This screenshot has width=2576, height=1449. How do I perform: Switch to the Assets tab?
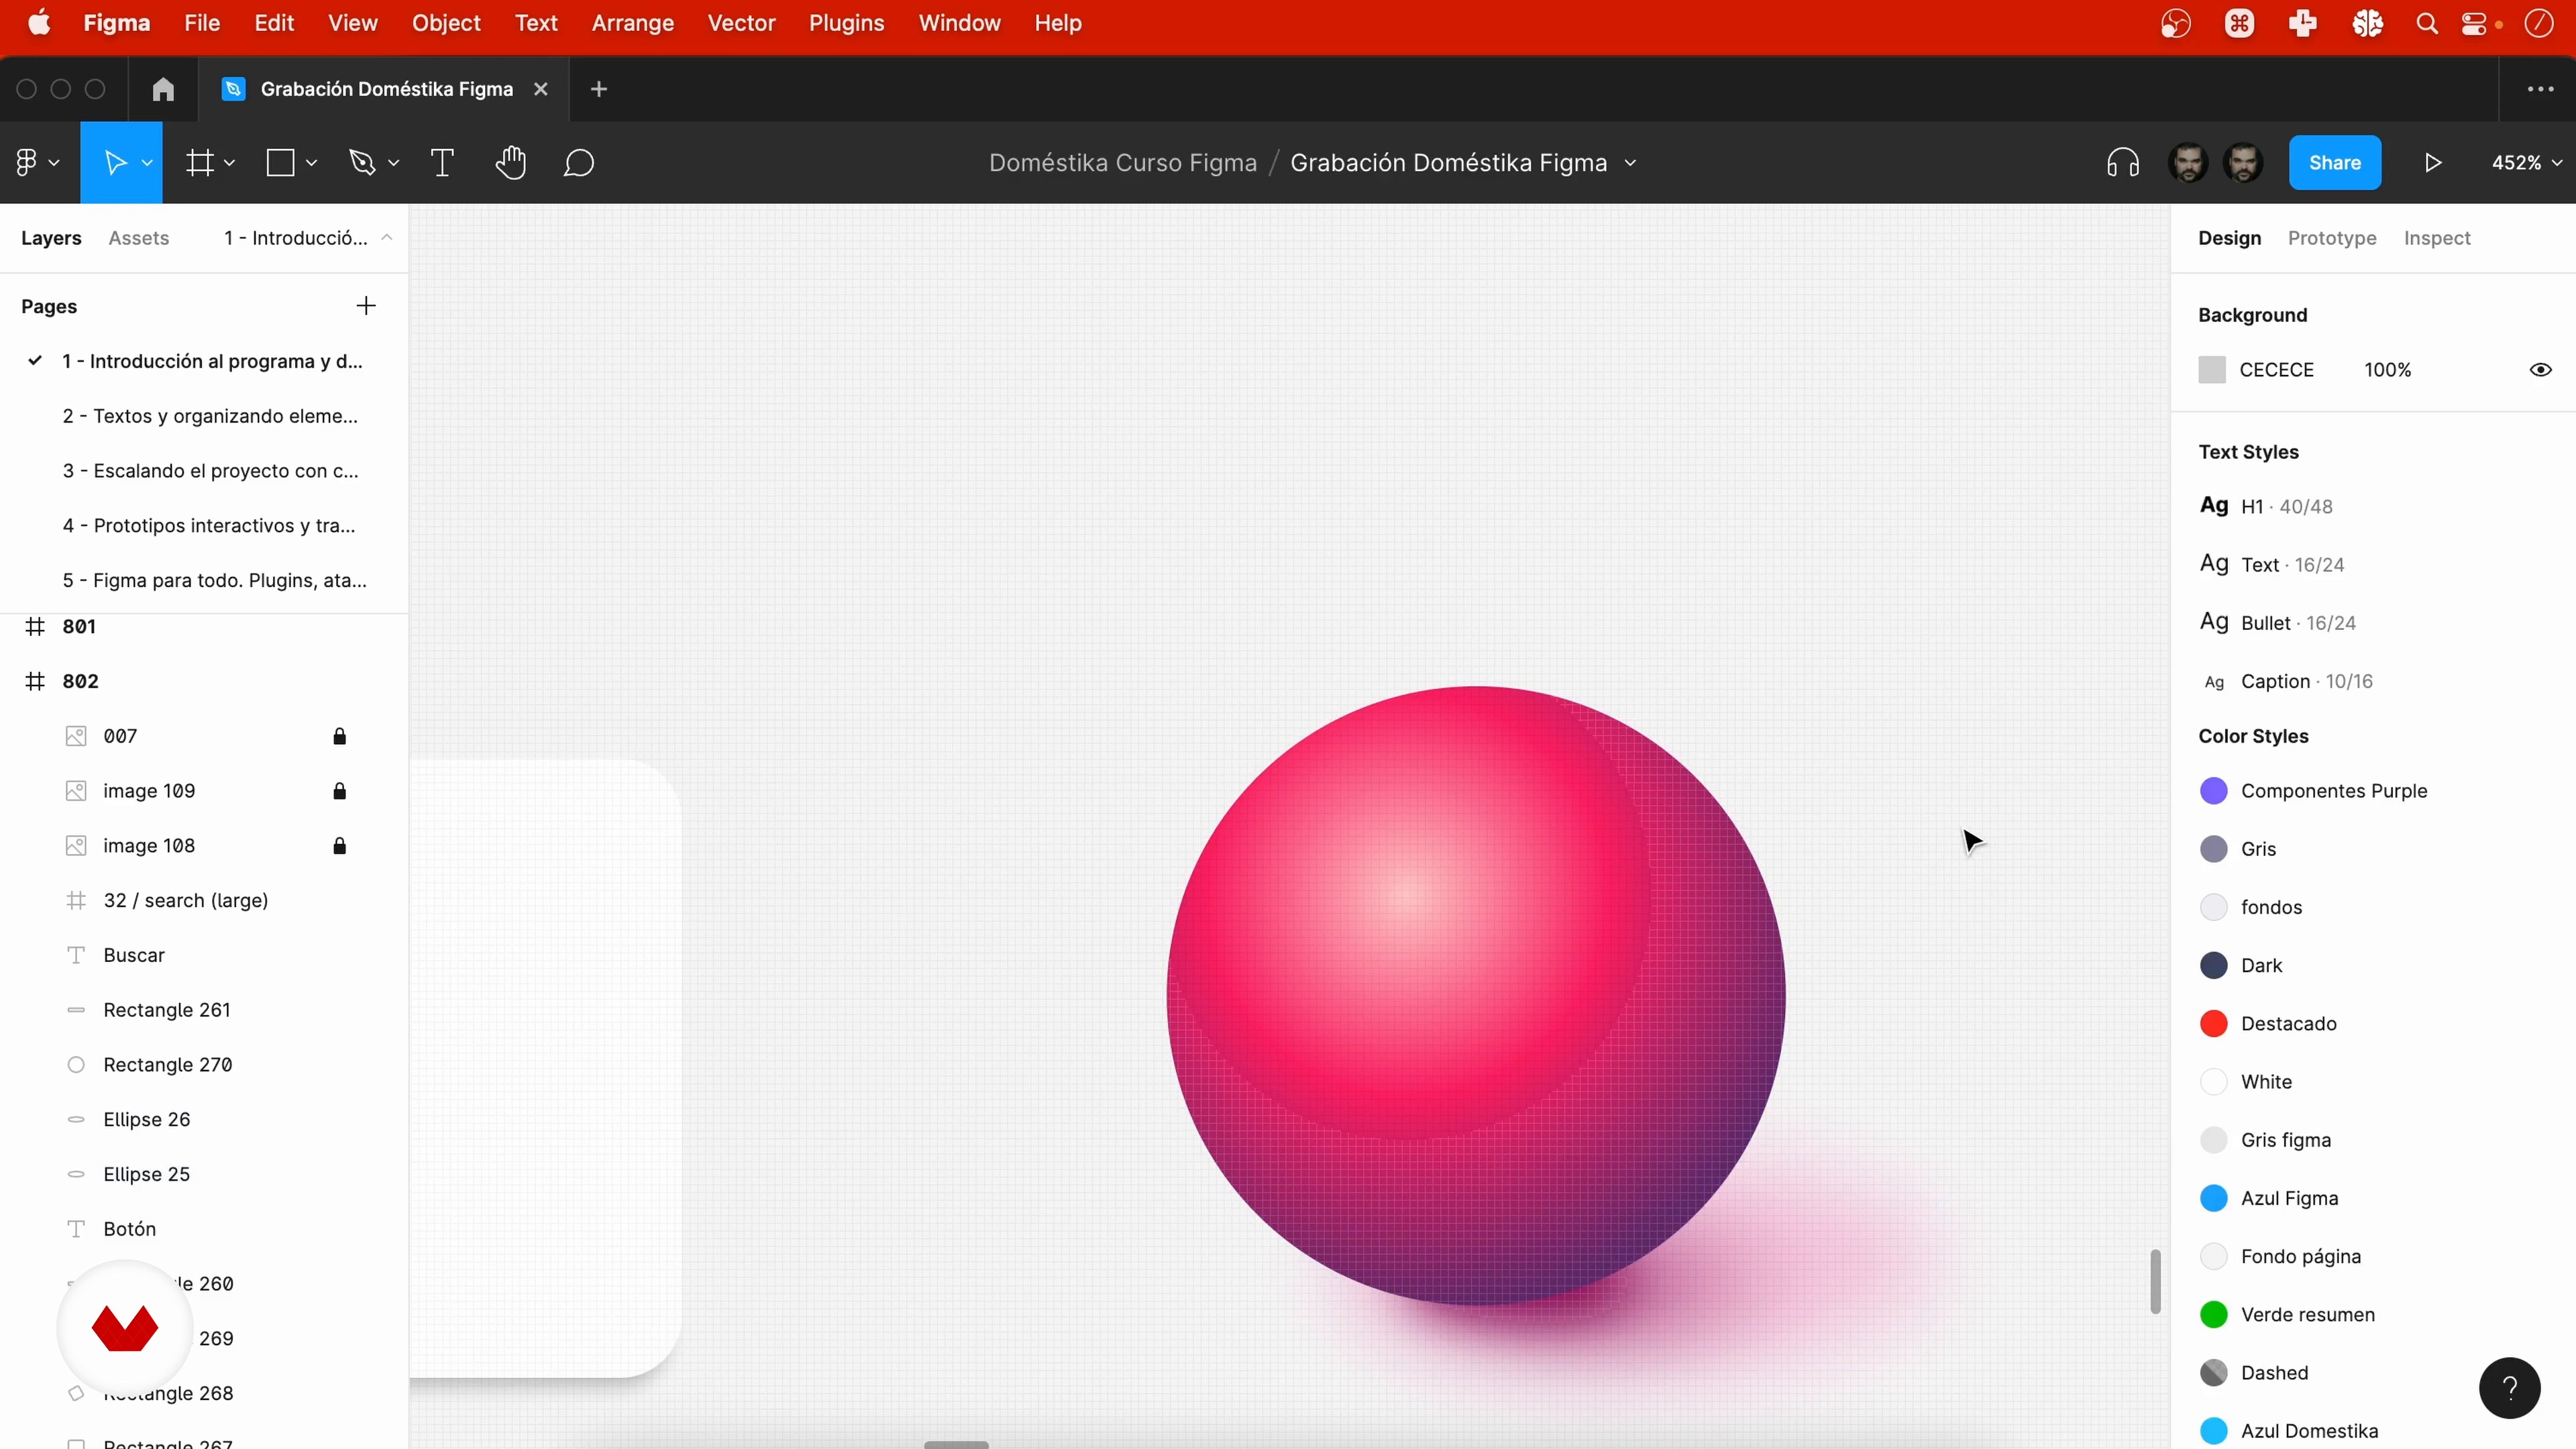click(x=139, y=238)
